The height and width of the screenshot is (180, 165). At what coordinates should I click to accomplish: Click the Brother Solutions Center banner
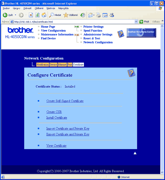click(141, 33)
